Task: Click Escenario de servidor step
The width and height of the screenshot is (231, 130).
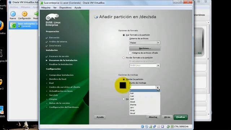Action: (59, 56)
